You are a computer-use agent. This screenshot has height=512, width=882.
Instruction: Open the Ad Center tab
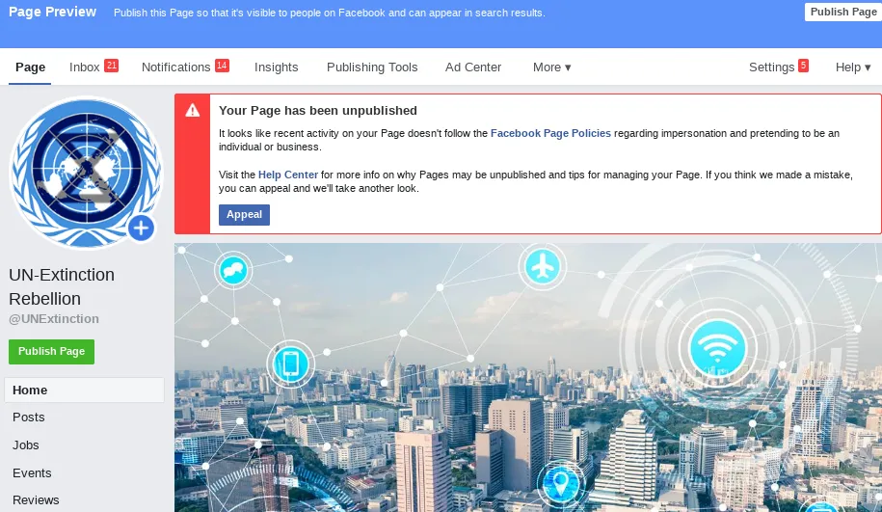click(473, 67)
